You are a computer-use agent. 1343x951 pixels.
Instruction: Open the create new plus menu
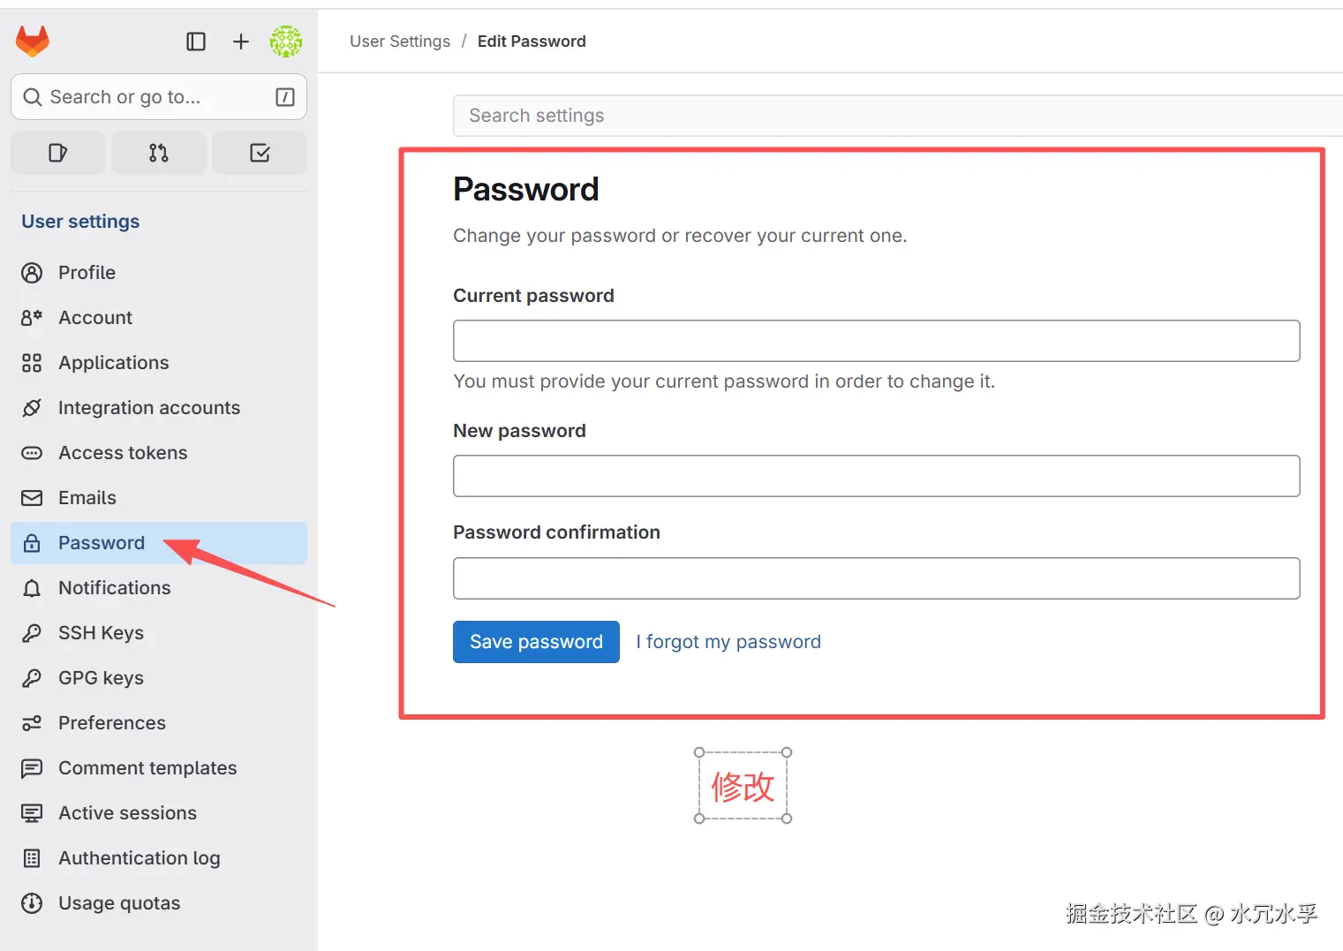(x=240, y=42)
